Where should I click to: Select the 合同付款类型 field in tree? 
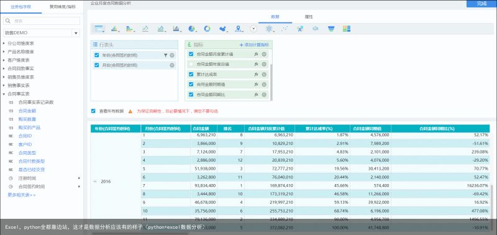click(x=32, y=161)
